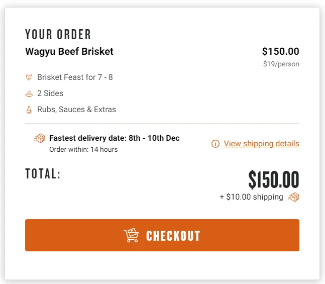
Task: Click the large $150.00 total amount
Action: coord(274,179)
